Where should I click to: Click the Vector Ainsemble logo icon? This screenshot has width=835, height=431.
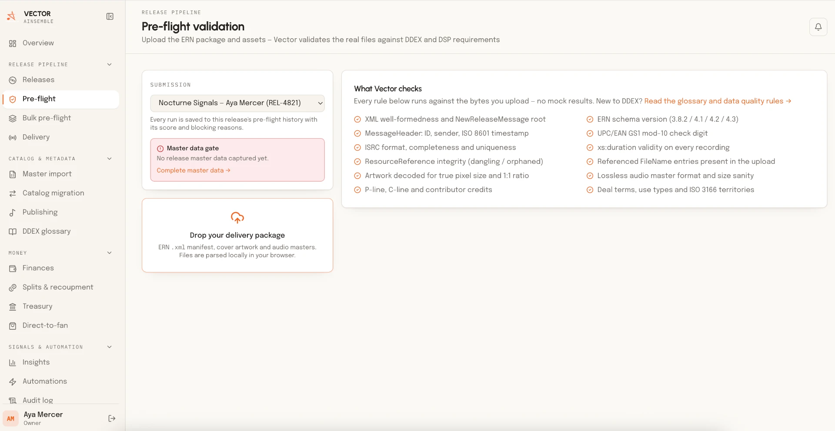[x=11, y=17]
